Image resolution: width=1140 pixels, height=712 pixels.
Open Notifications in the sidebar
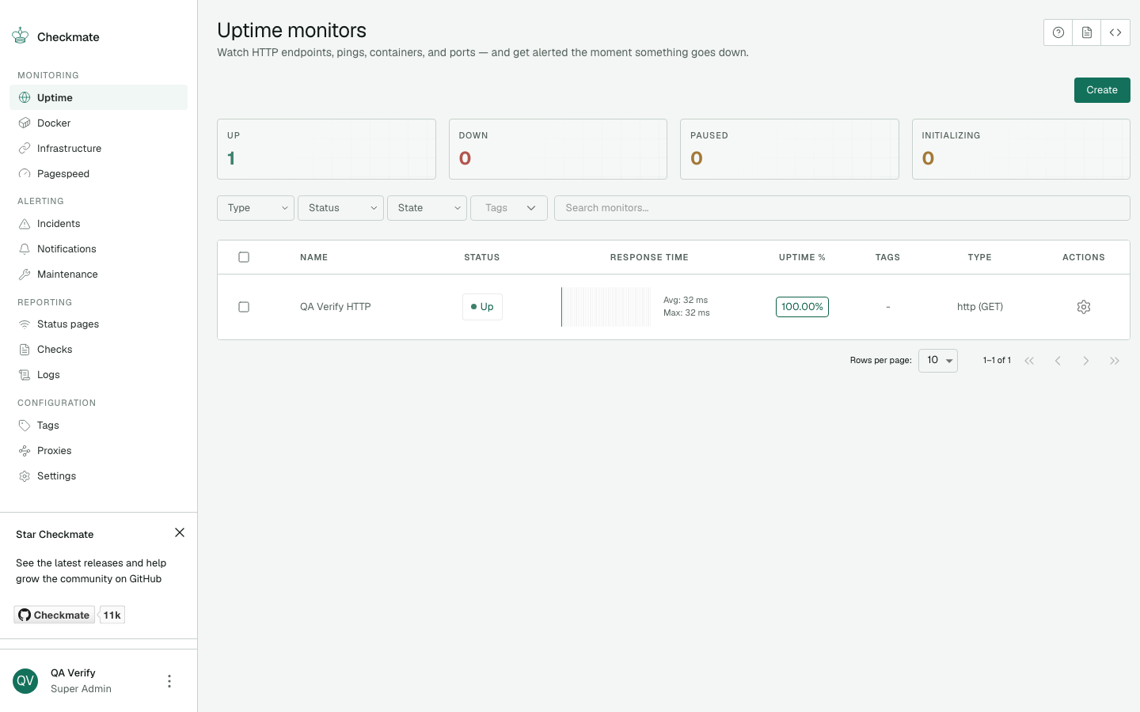pos(98,248)
